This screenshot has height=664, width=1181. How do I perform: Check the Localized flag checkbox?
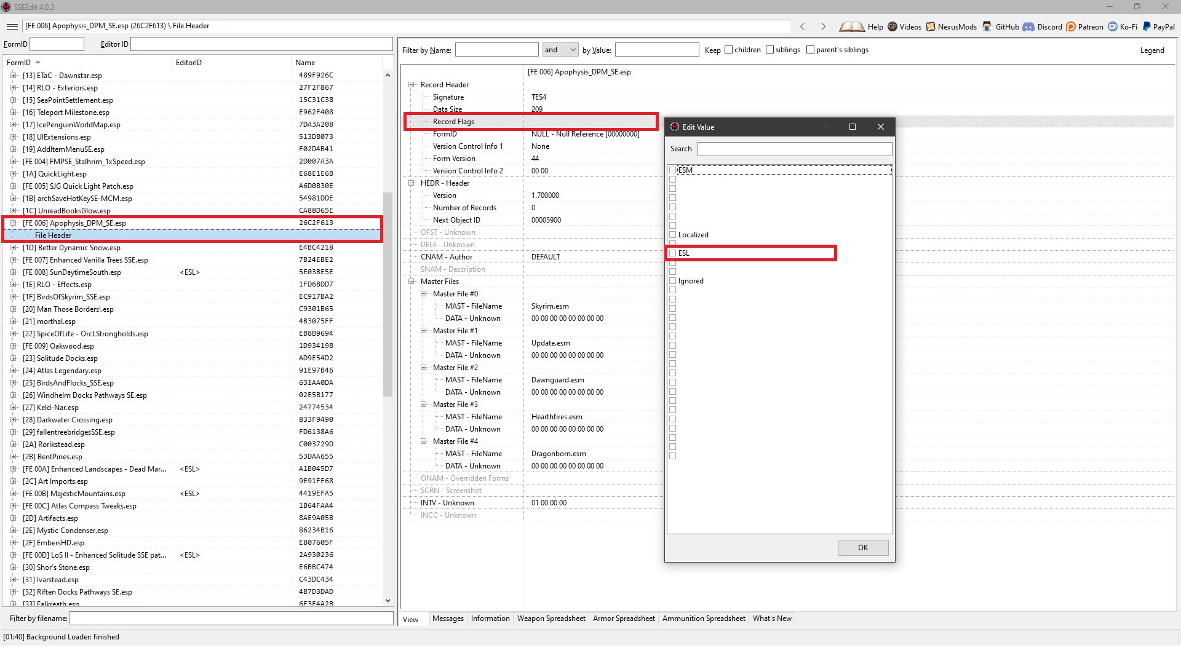tap(673, 235)
